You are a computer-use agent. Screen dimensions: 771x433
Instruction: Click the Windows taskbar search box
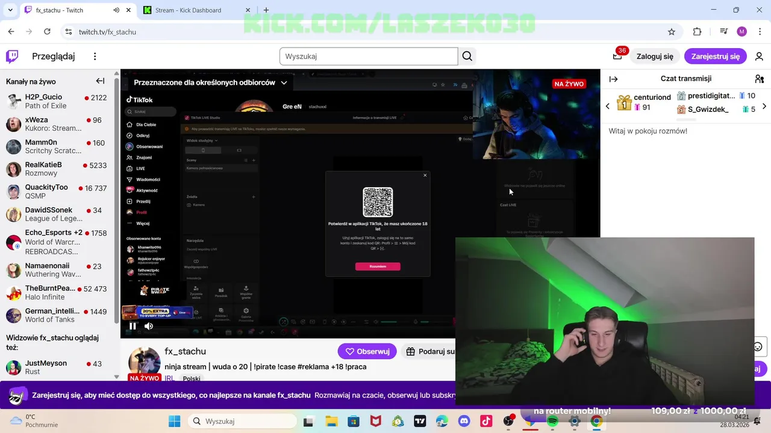tap(243, 421)
